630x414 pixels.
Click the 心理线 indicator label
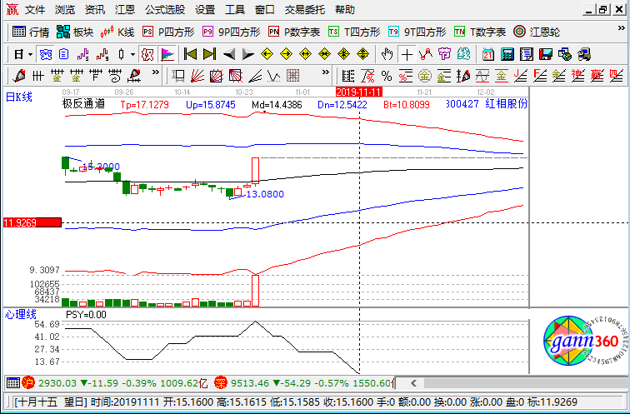click(20, 314)
